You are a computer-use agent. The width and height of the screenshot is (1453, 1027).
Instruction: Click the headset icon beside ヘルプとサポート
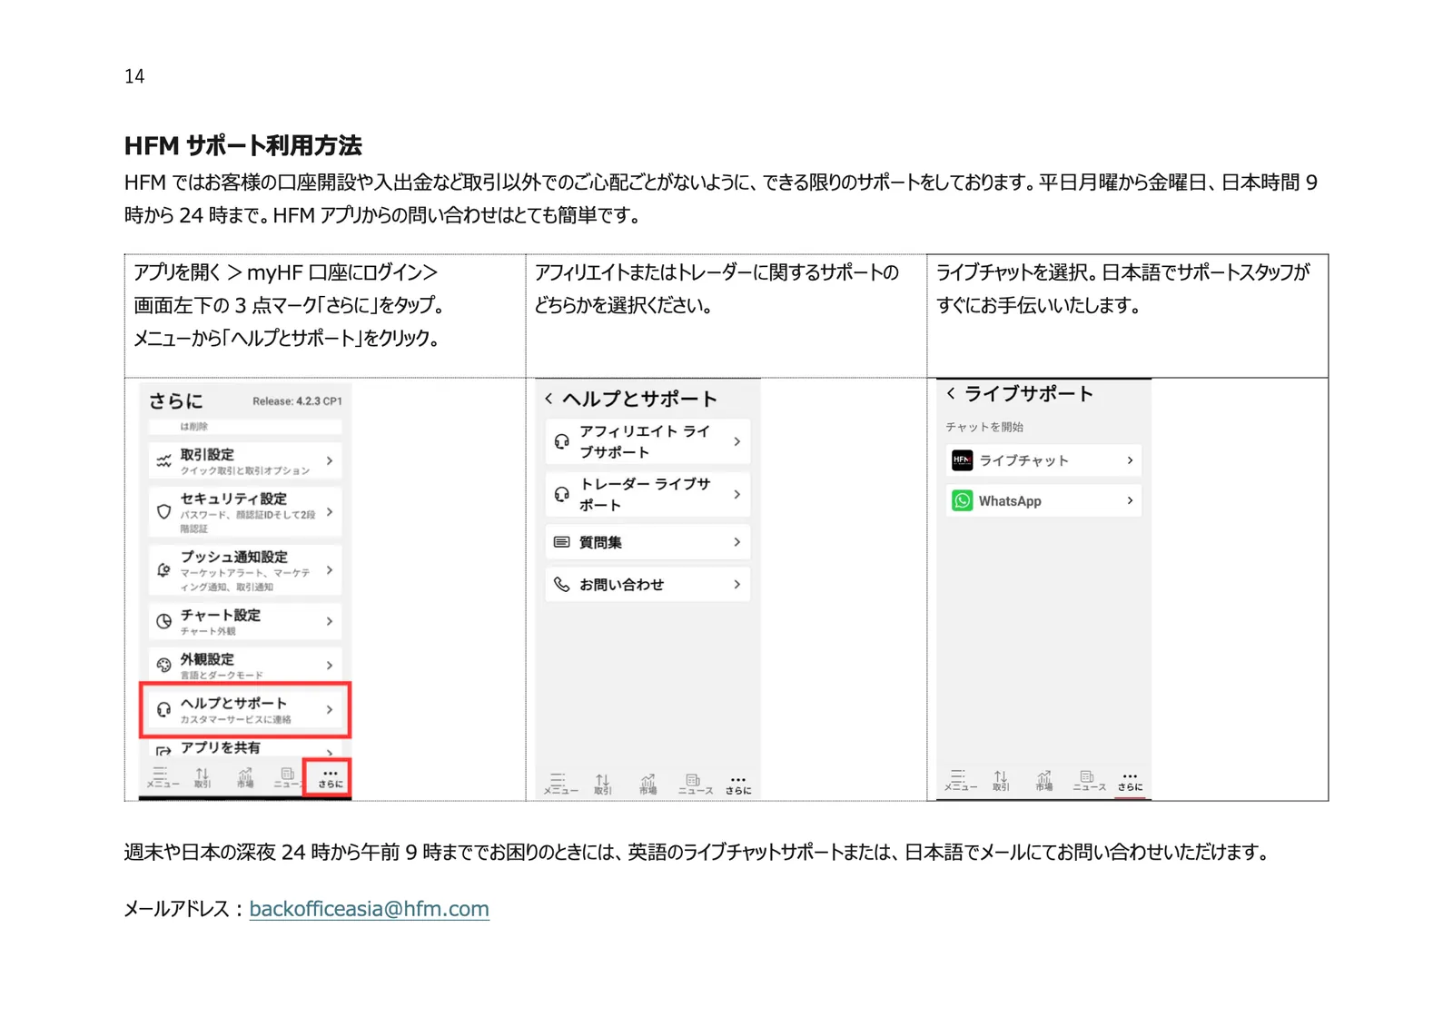[x=163, y=709]
